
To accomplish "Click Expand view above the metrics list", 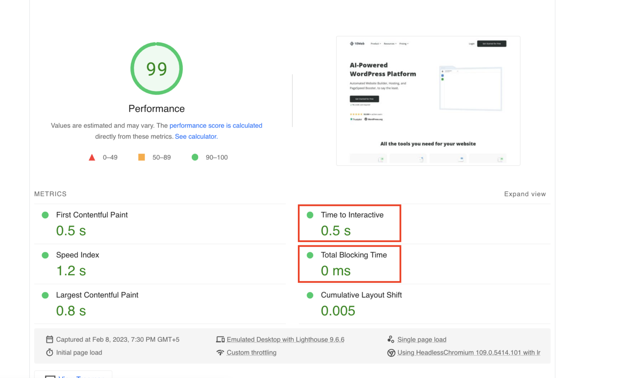I will click(x=525, y=194).
